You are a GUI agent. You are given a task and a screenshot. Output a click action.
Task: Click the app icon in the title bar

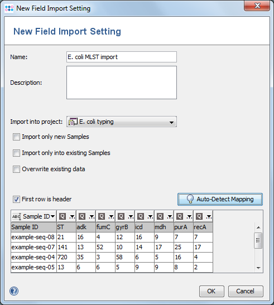click(9, 8)
